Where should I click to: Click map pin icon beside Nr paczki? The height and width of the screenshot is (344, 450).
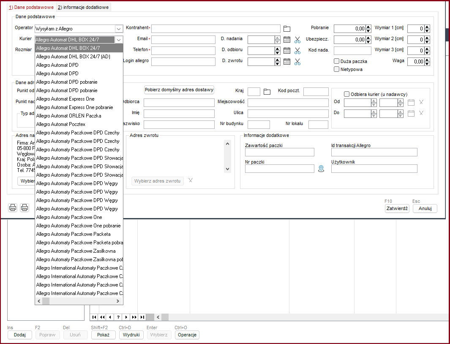(321, 169)
